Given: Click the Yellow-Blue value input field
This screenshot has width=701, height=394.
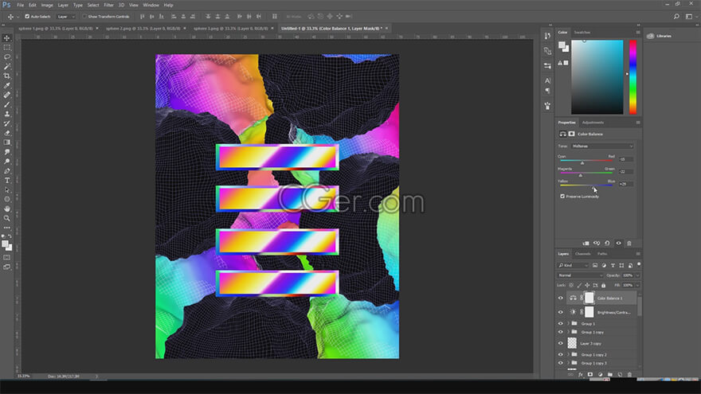Looking at the screenshot, I should click(x=626, y=184).
